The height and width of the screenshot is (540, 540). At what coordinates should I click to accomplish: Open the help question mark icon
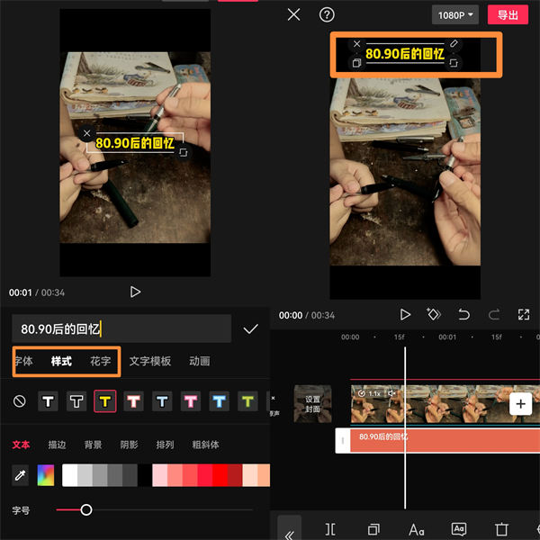(x=327, y=14)
